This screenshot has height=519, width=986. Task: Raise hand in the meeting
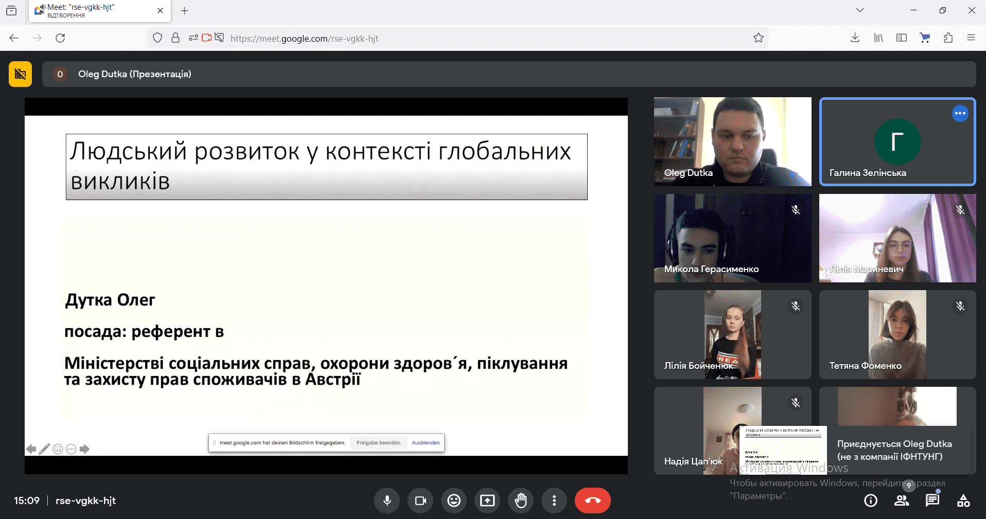(521, 500)
